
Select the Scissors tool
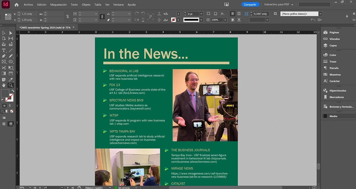[4, 68]
